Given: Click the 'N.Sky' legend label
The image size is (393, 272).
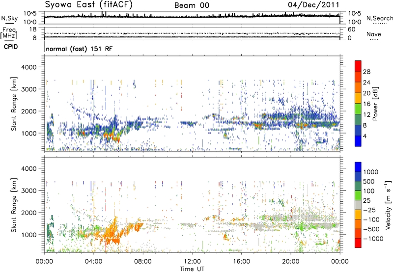Looking at the screenshot, I should click(x=9, y=18).
